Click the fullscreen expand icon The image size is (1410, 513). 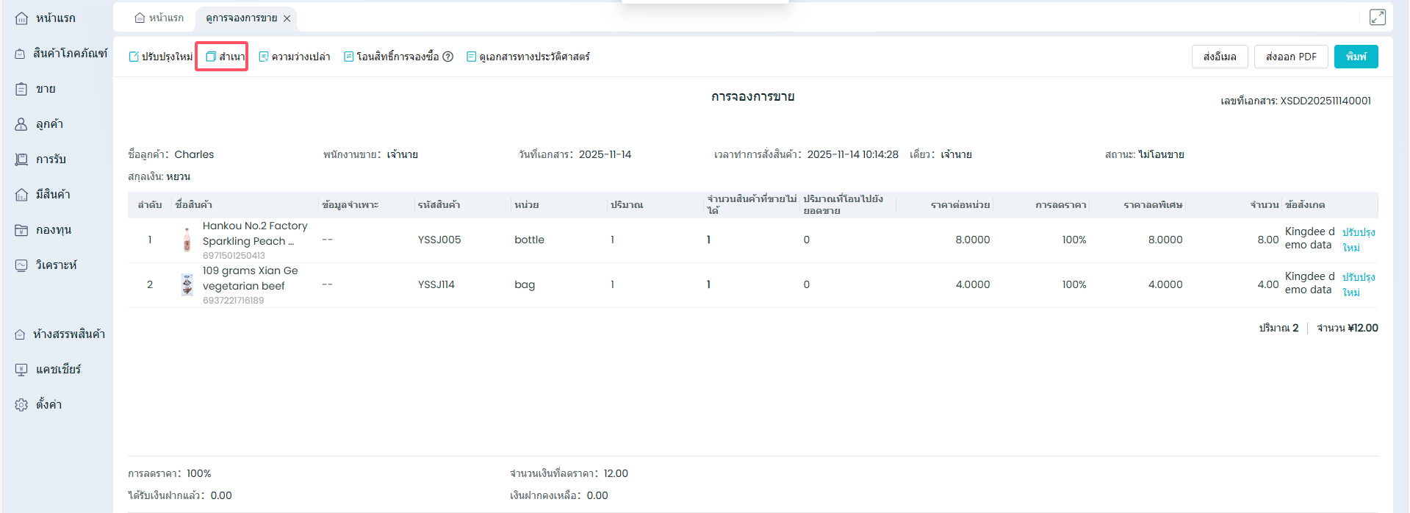click(x=1377, y=17)
